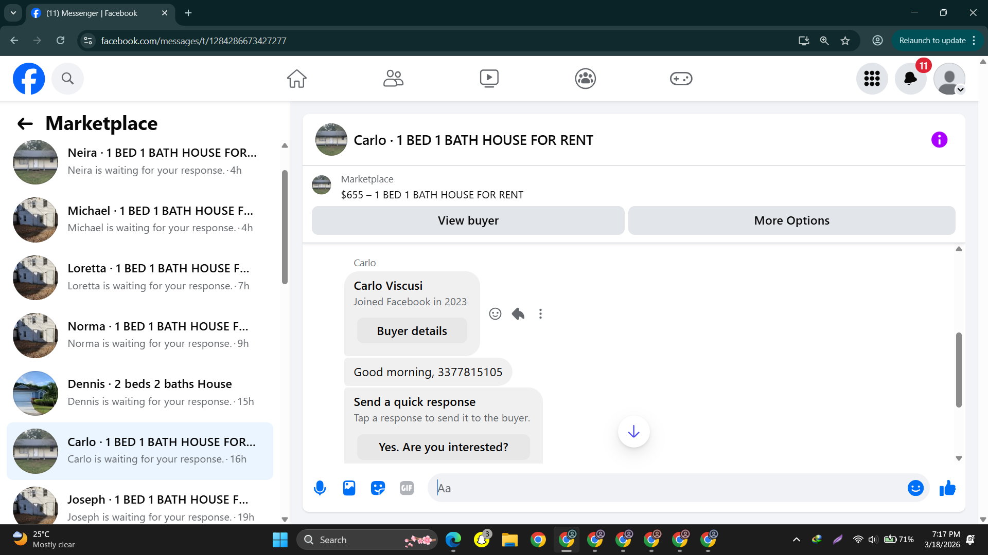Viewport: 988px width, 555px height.
Task: Open the Video tab
Action: coord(489,79)
